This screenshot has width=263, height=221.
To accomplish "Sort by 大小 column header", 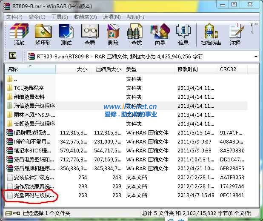I will [73, 69].
